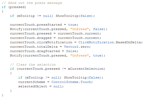Click "currentScheme" variable name

[x=32, y=82]
